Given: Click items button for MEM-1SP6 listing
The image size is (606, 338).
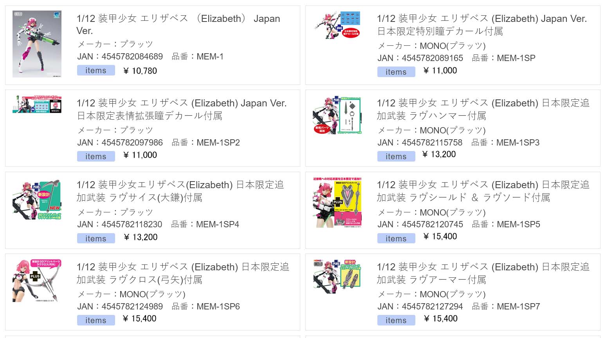Looking at the screenshot, I should [x=96, y=320].
